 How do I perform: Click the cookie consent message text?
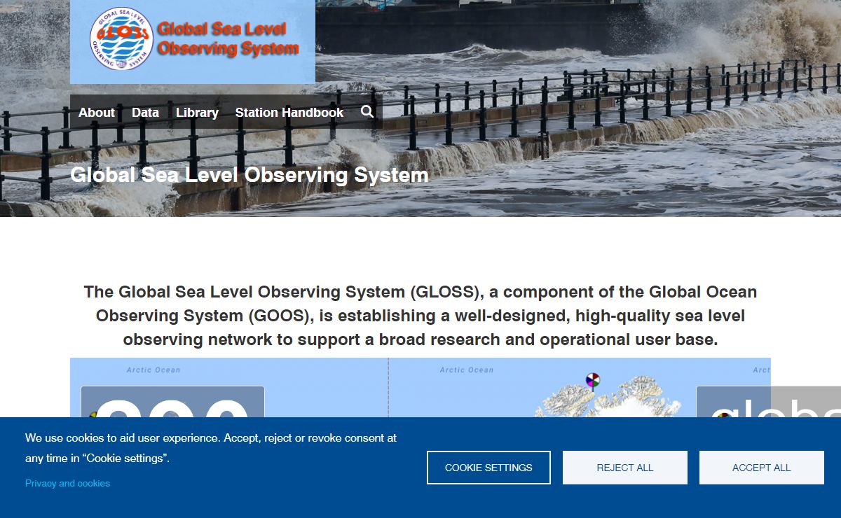211,448
